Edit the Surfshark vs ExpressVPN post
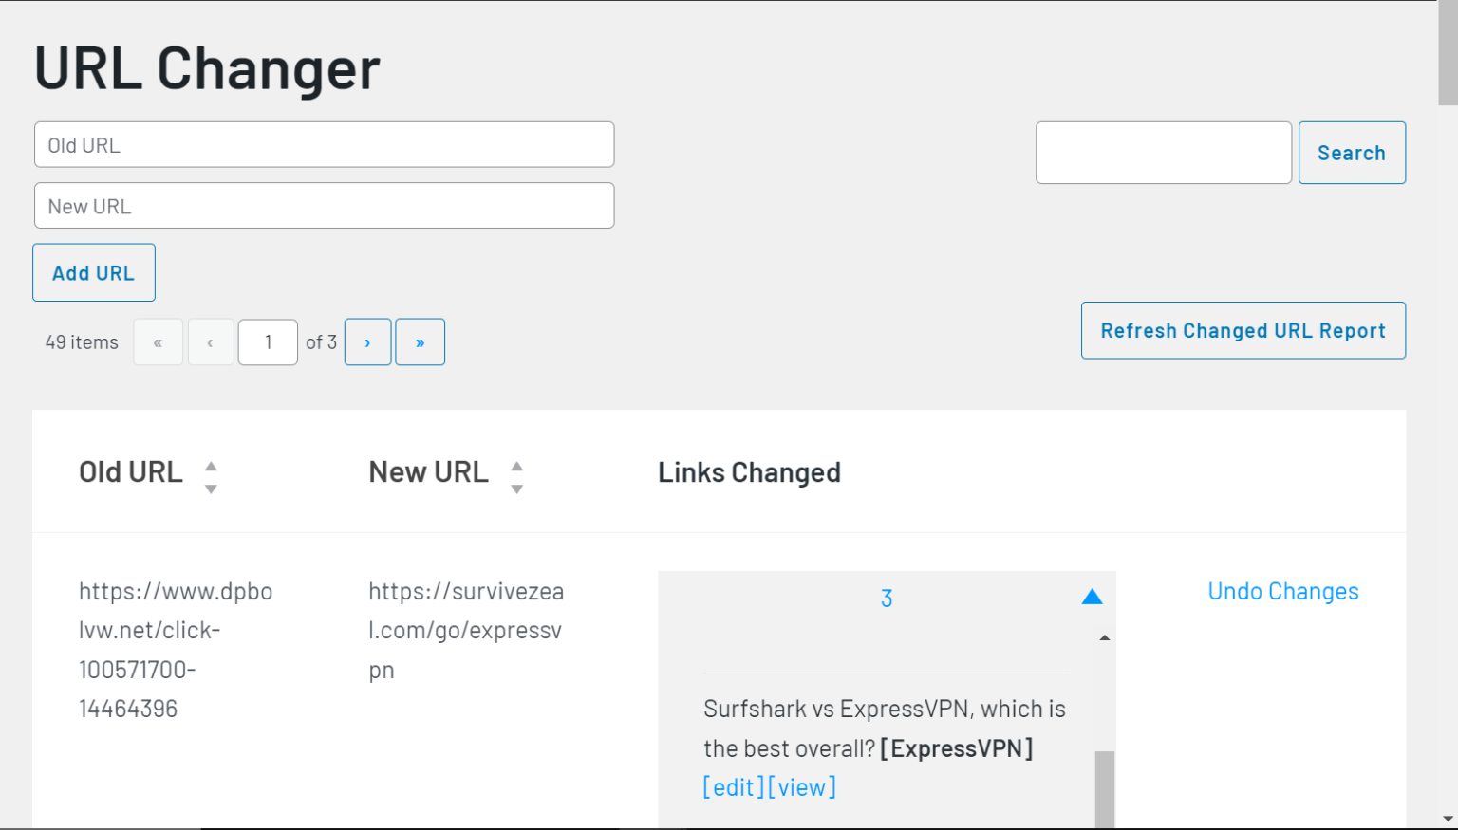 click(x=731, y=786)
